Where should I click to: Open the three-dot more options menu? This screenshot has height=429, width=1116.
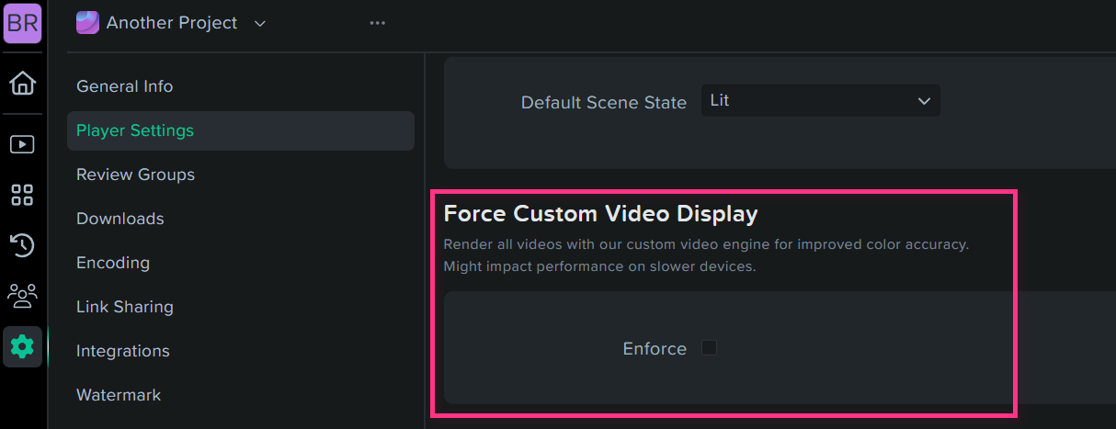tap(377, 23)
